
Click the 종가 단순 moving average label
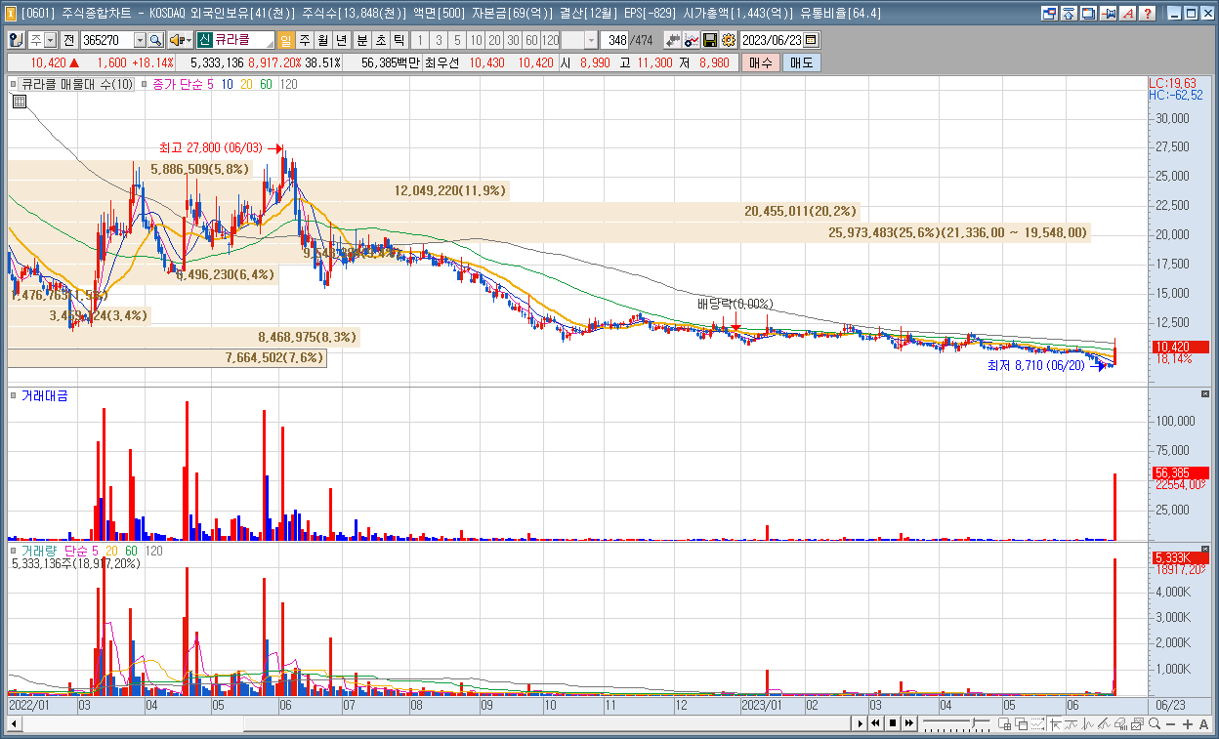click(177, 85)
